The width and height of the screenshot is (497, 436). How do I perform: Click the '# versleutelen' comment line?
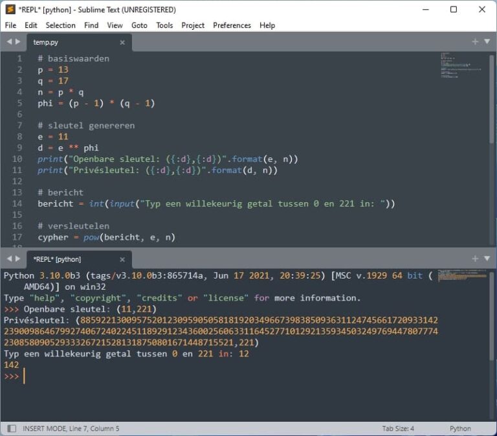(74, 226)
